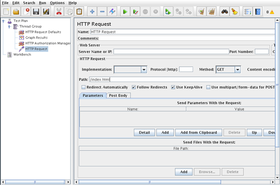Open the Run menu
Screen dimensions: 280x185
pyautogui.click(x=42, y=3)
